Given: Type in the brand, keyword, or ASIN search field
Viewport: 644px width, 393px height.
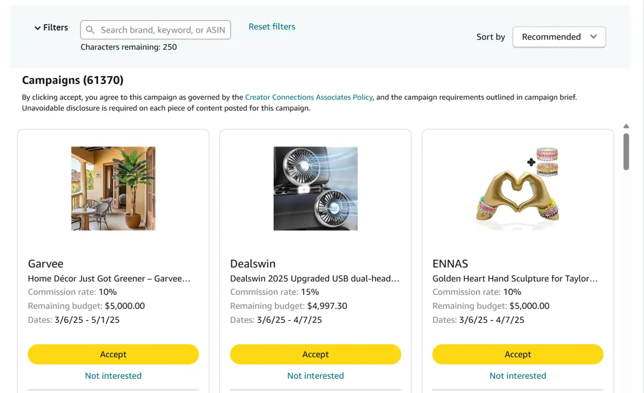Looking at the screenshot, I should (162, 30).
